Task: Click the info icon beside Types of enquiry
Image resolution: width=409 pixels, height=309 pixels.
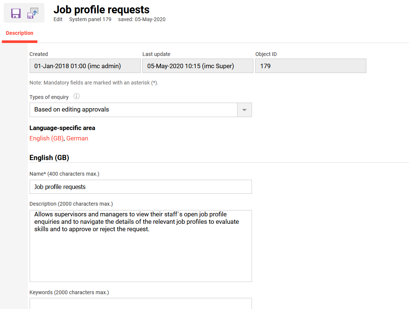Action: pyautogui.click(x=76, y=96)
